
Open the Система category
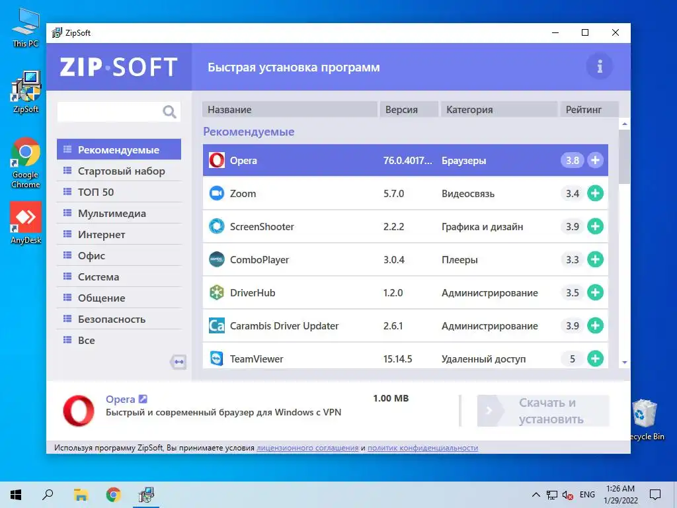click(x=119, y=276)
